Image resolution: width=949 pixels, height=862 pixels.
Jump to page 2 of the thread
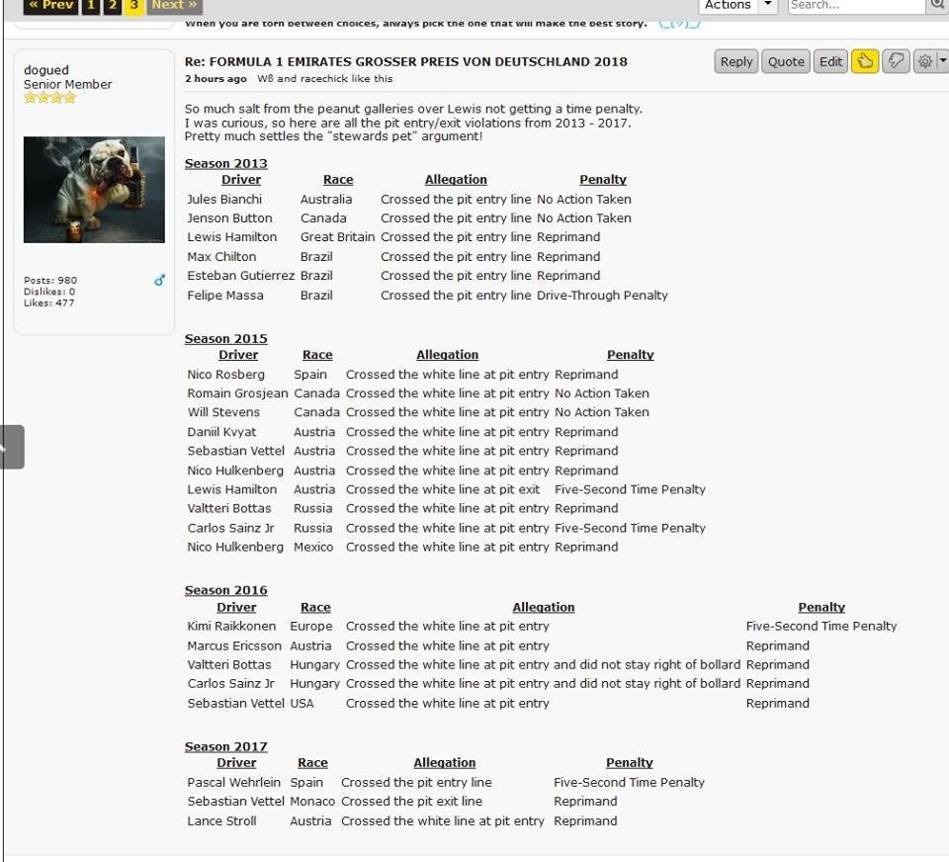112,6
